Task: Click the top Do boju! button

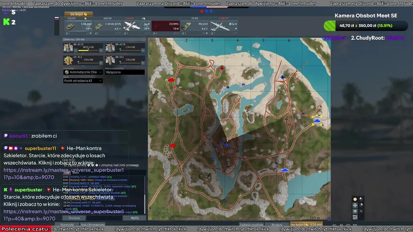Action: (x=78, y=14)
